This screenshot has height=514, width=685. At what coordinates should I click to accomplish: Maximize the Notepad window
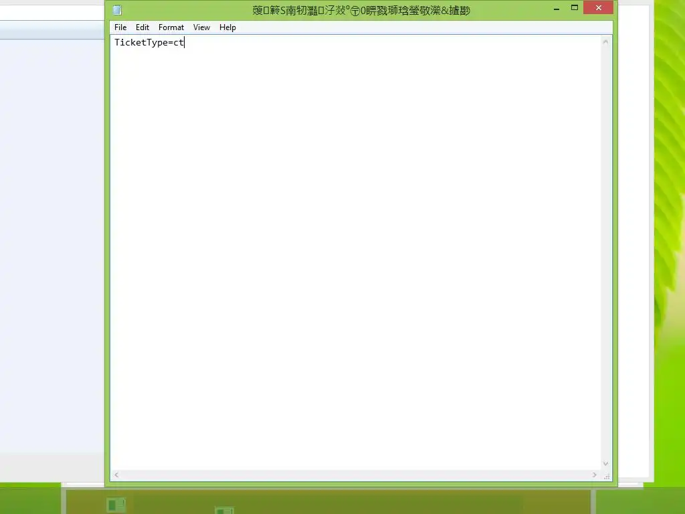tap(575, 8)
